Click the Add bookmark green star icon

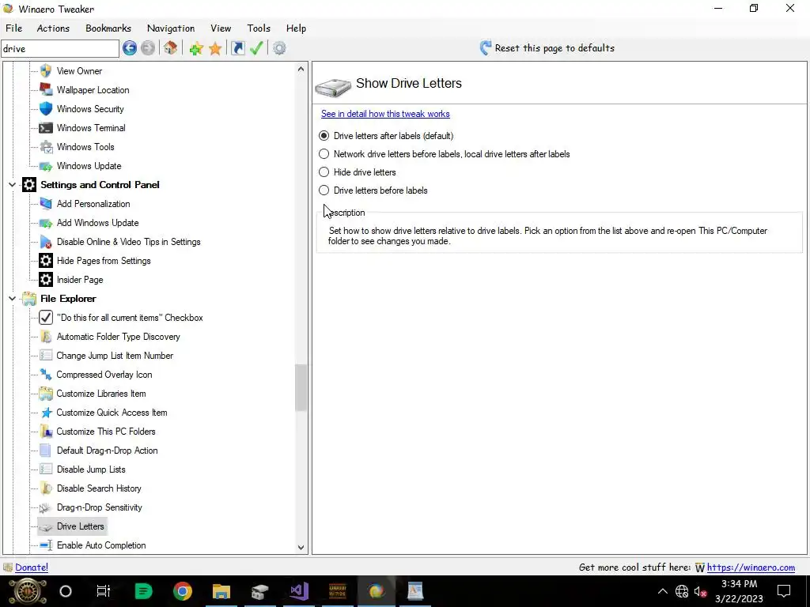tap(196, 48)
